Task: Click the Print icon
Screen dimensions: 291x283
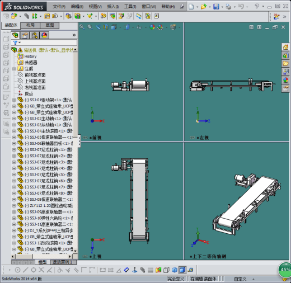Action: (x=228, y=7)
